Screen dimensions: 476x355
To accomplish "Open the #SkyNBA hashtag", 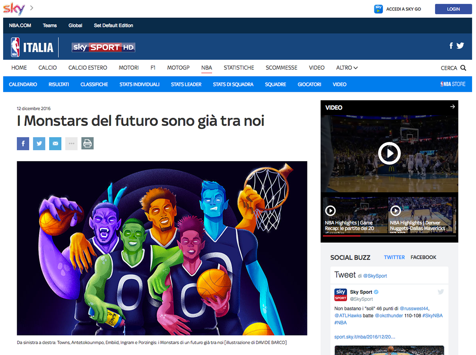I will [432, 316].
